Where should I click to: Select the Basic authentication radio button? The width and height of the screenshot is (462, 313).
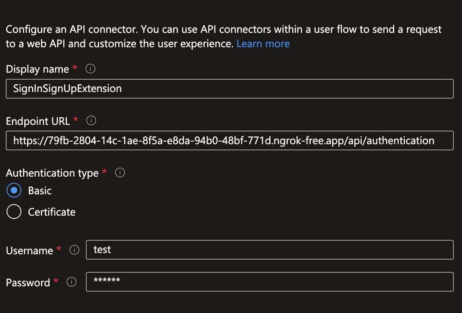point(14,190)
